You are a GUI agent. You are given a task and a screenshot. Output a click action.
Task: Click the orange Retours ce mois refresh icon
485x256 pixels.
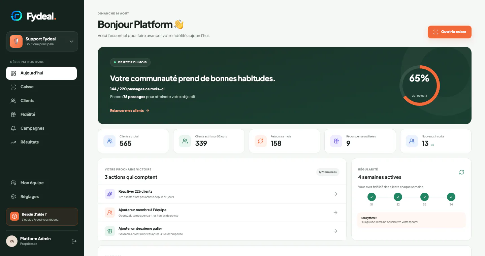click(261, 141)
